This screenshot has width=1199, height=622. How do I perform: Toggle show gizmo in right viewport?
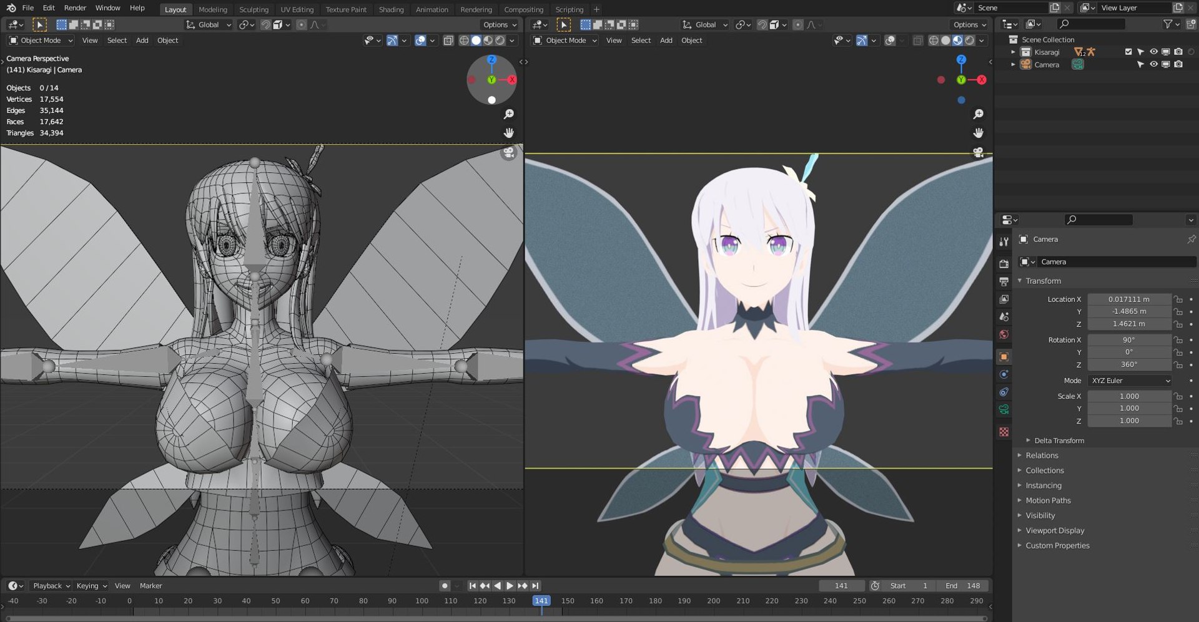861,41
